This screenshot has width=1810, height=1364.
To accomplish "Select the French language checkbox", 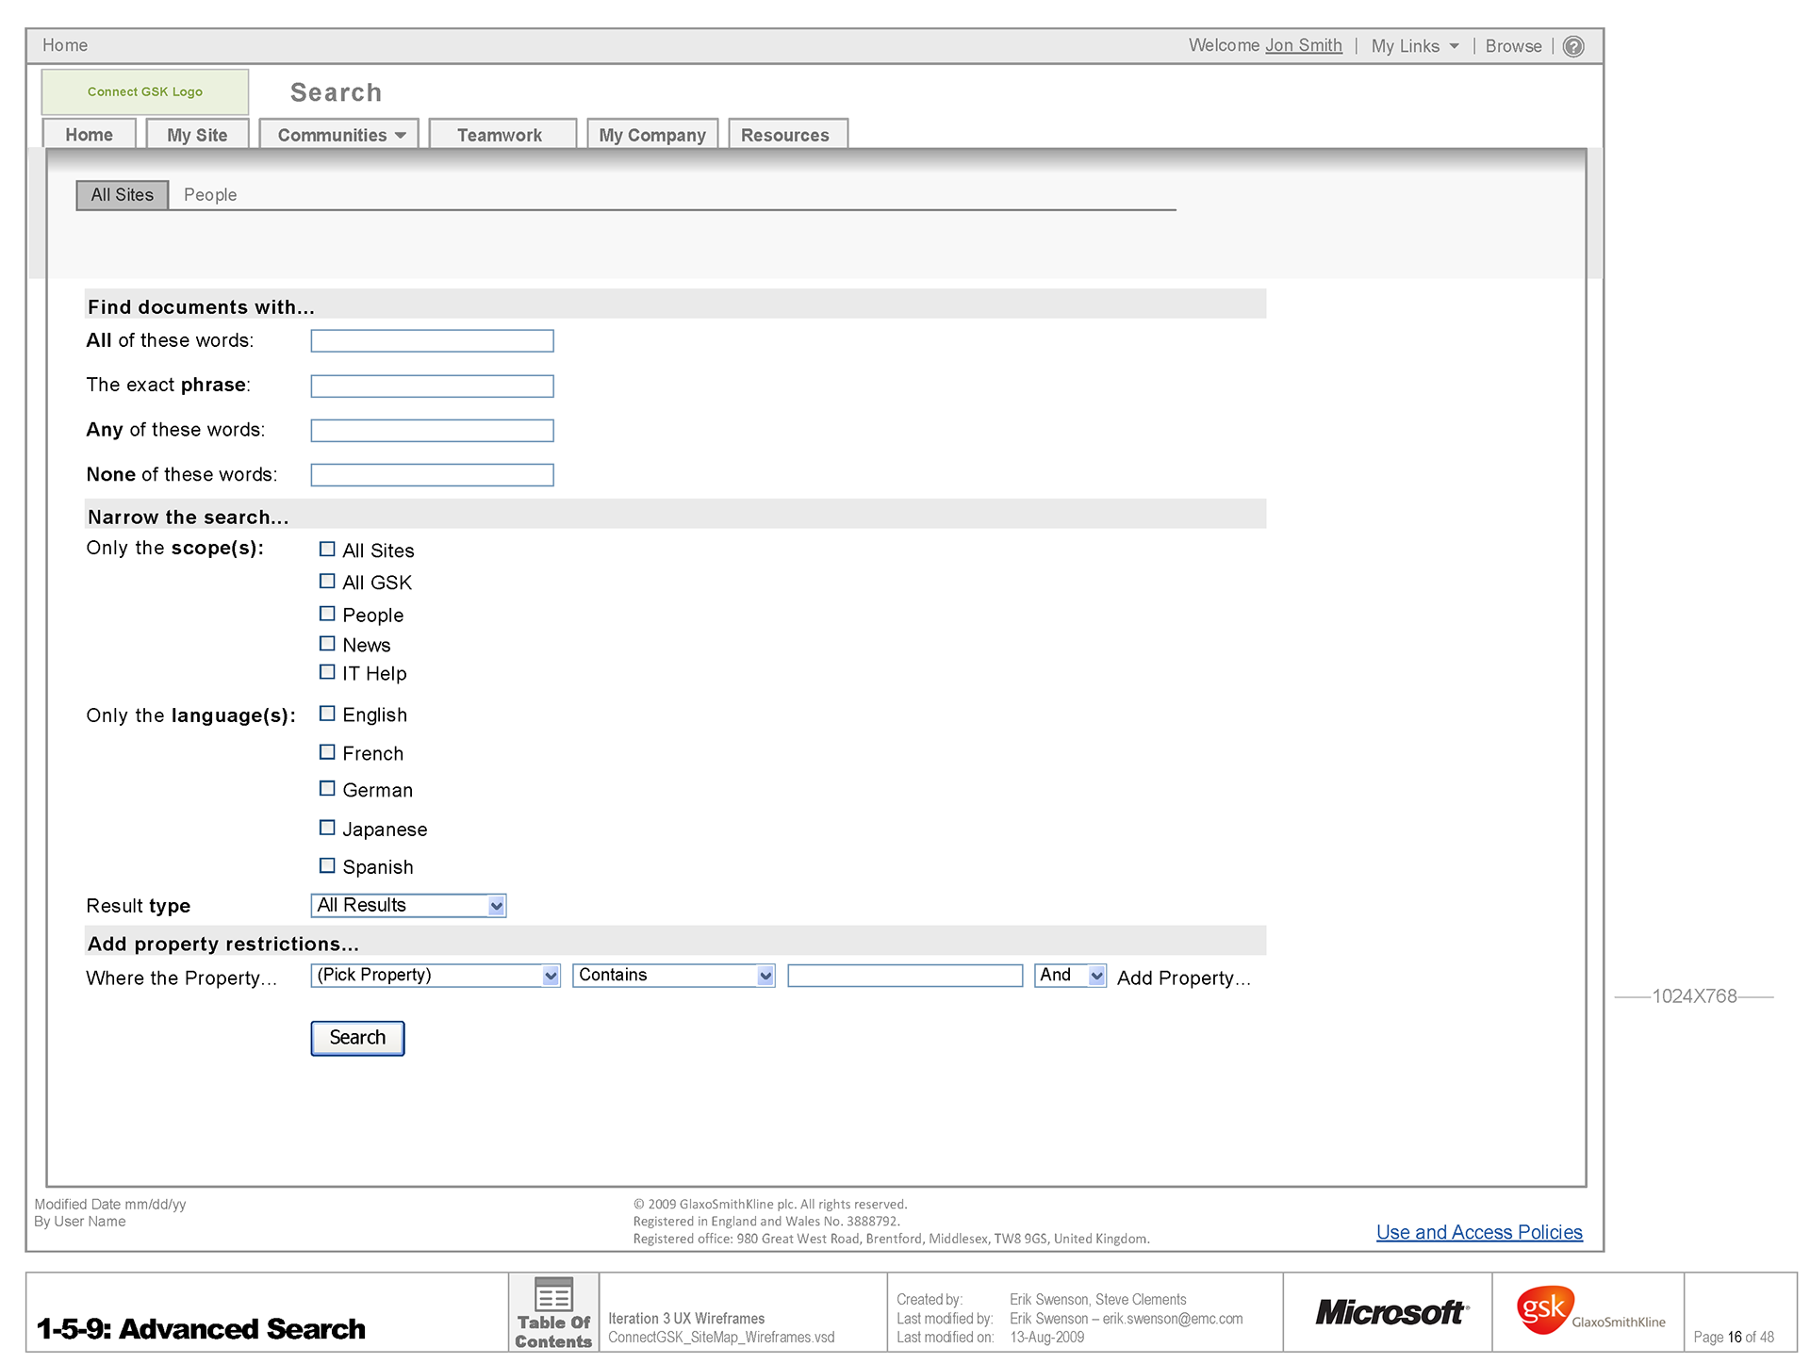I will [327, 752].
